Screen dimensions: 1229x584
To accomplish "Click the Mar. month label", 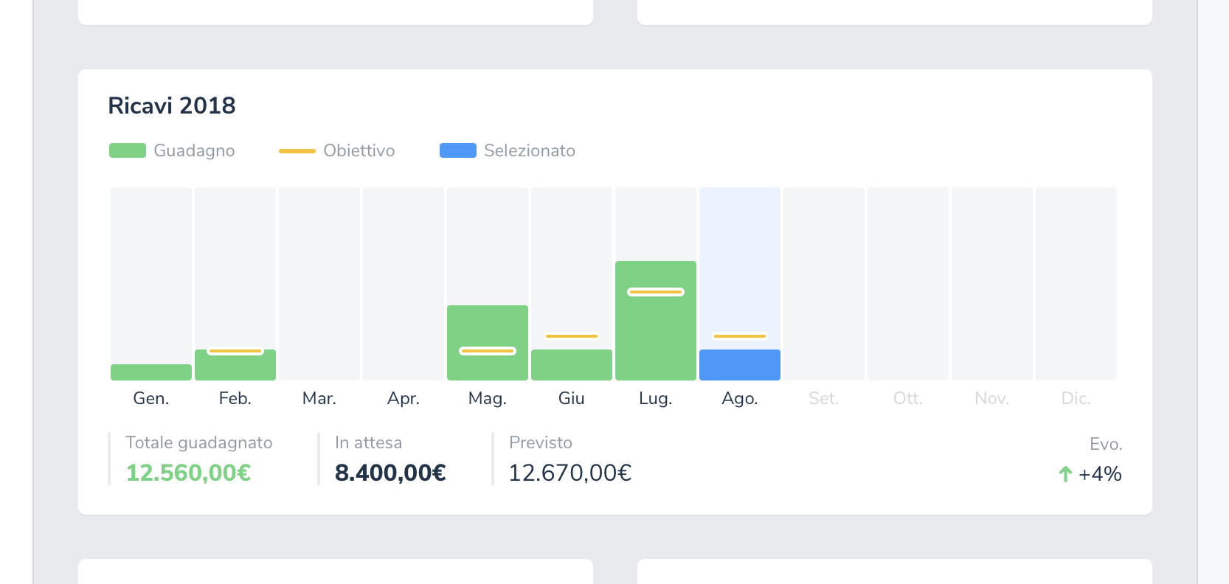I will tap(319, 399).
